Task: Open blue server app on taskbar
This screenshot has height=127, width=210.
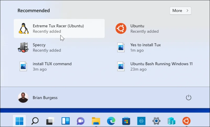Action: 171,121
